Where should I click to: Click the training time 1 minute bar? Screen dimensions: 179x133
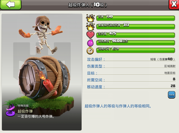(x=136, y=50)
